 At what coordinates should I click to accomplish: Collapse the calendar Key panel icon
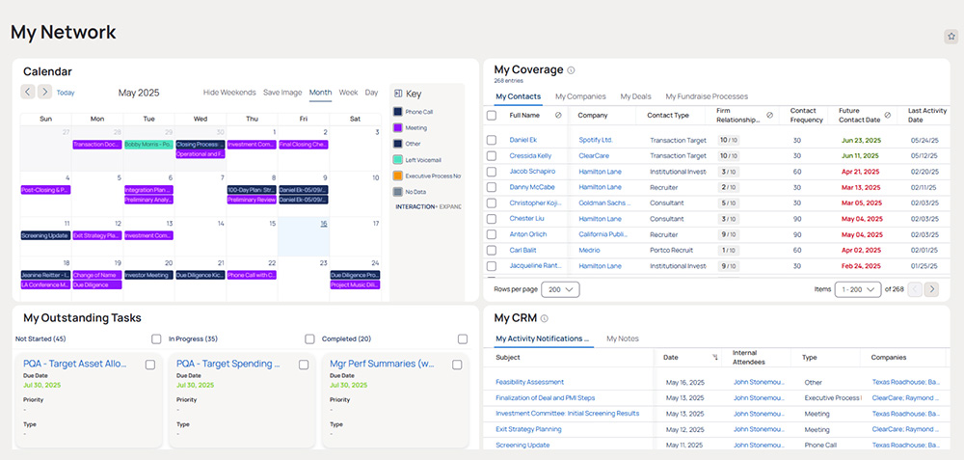[x=399, y=94]
